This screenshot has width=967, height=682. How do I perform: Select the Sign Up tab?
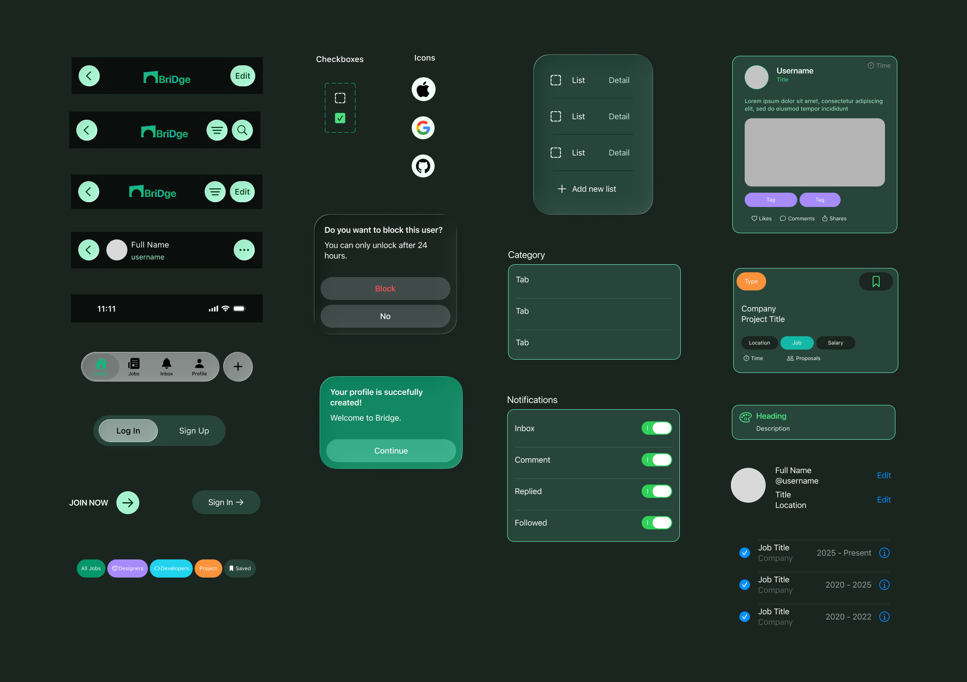click(x=194, y=430)
